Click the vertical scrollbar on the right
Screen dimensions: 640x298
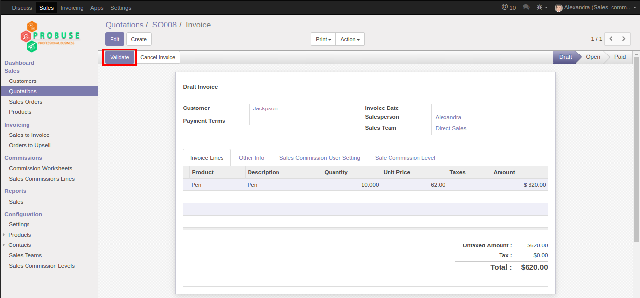pyautogui.click(x=636, y=147)
